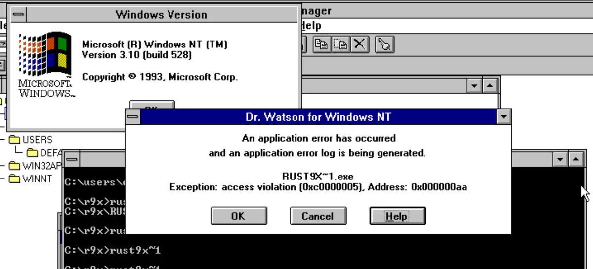
Task: Select the WINNT folder in the tree
Action: pyautogui.click(x=31, y=179)
